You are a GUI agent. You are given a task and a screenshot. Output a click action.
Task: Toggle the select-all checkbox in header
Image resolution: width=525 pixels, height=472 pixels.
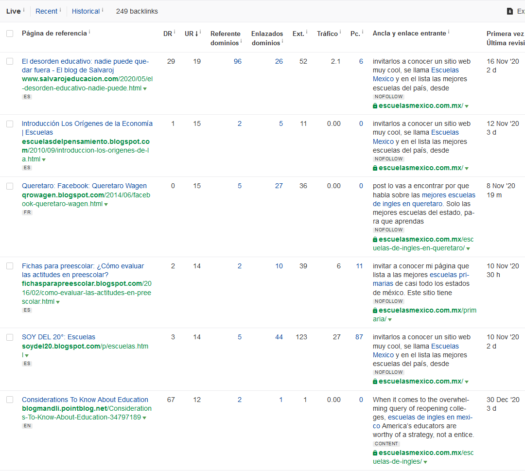coord(10,34)
